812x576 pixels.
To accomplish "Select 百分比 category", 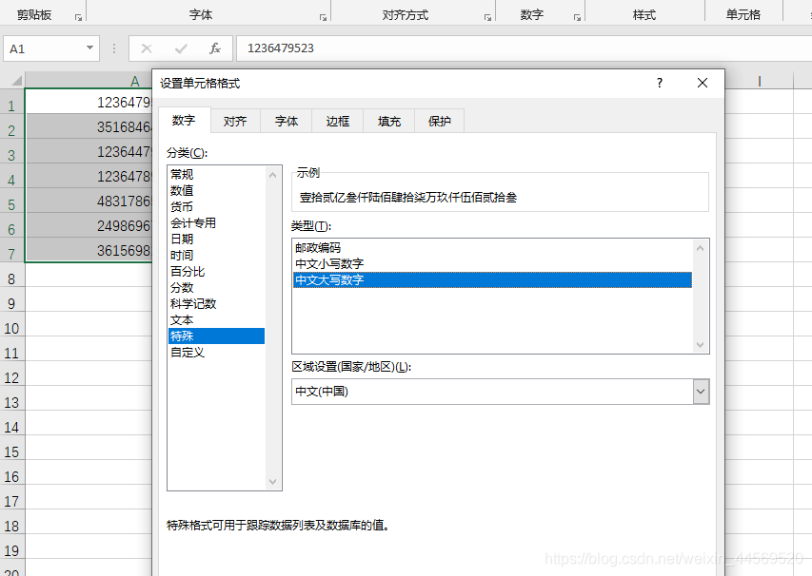I will pos(216,272).
